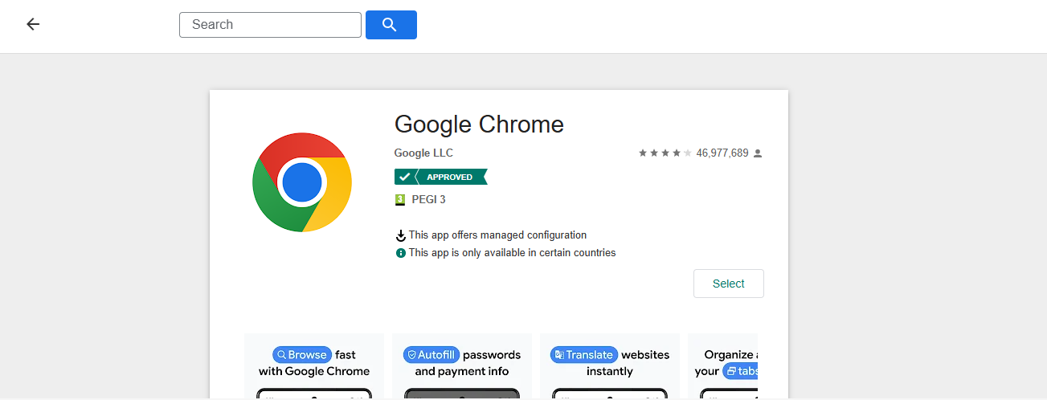Go back using the left arrow

coord(33,24)
